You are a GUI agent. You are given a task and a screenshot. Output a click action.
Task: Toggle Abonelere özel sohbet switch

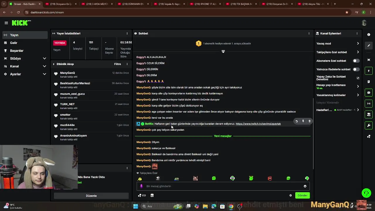356,61
